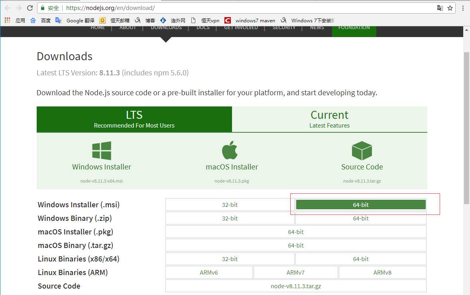Open ABOUT in the site navigation

point(128,27)
